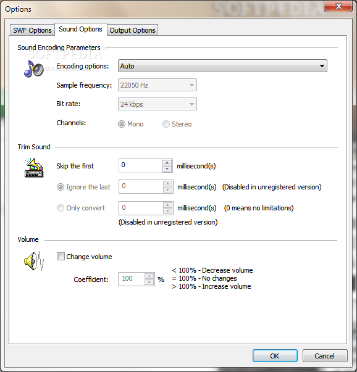Click the '(0 means no limitations)' text
The image size is (357, 372).
pyautogui.click(x=259, y=208)
